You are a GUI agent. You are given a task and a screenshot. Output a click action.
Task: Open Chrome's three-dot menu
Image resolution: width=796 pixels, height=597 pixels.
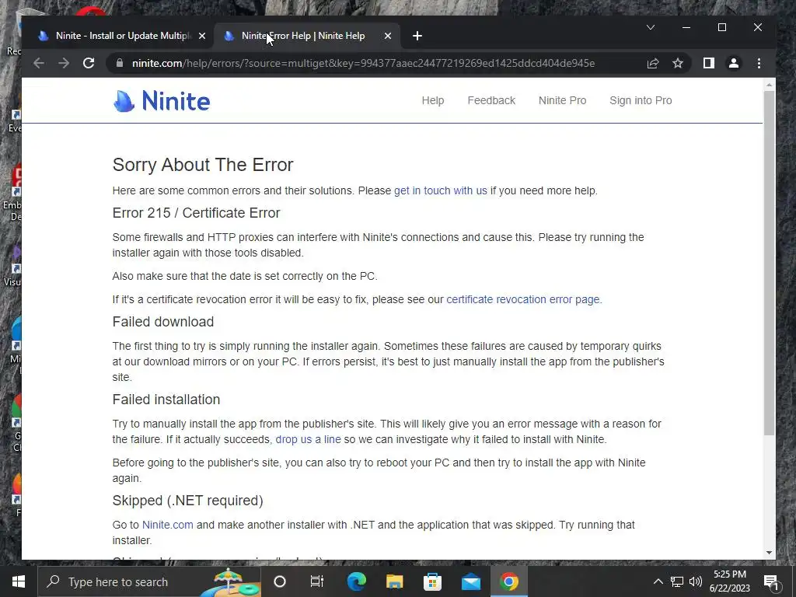tap(759, 63)
